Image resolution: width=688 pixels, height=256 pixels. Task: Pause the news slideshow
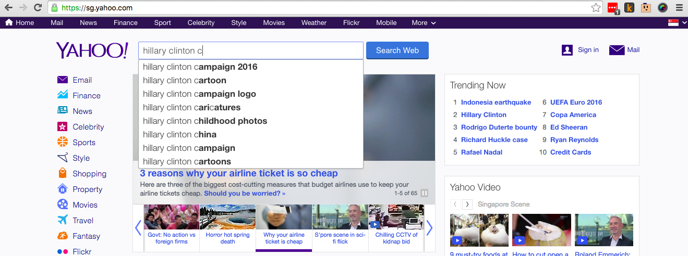pyautogui.click(x=425, y=193)
